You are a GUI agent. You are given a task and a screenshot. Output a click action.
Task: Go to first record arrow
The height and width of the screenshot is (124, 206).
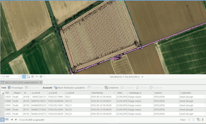tap(12, 120)
